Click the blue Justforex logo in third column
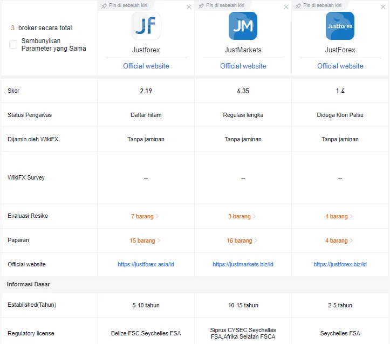This screenshot has height=344, width=390. [340, 26]
